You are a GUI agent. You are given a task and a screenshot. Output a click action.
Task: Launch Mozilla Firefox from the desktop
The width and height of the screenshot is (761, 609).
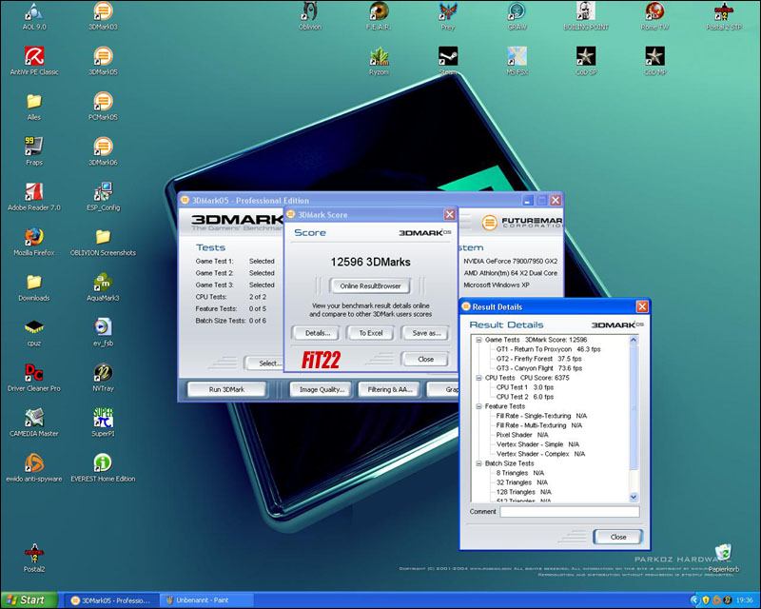click(34, 242)
